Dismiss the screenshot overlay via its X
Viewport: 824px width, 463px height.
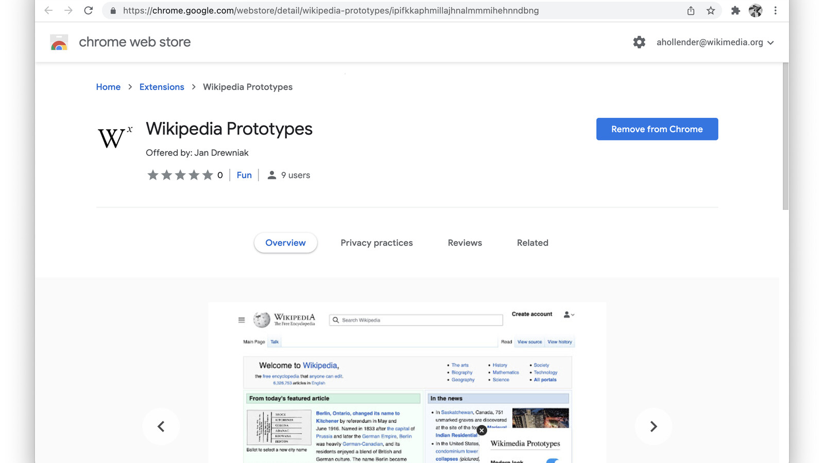coord(481,430)
